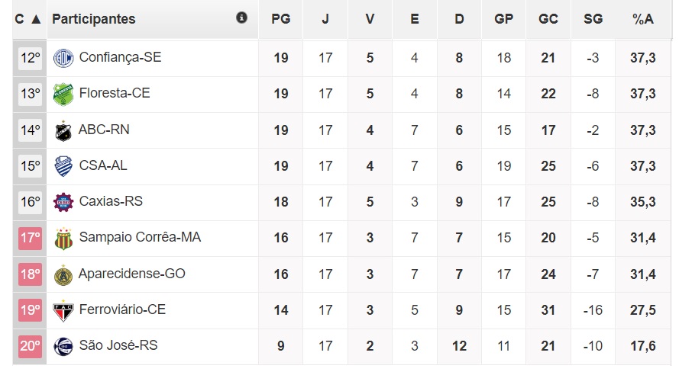The image size is (679, 375).
Task: Click the 12º position badge
Action: coord(30,58)
